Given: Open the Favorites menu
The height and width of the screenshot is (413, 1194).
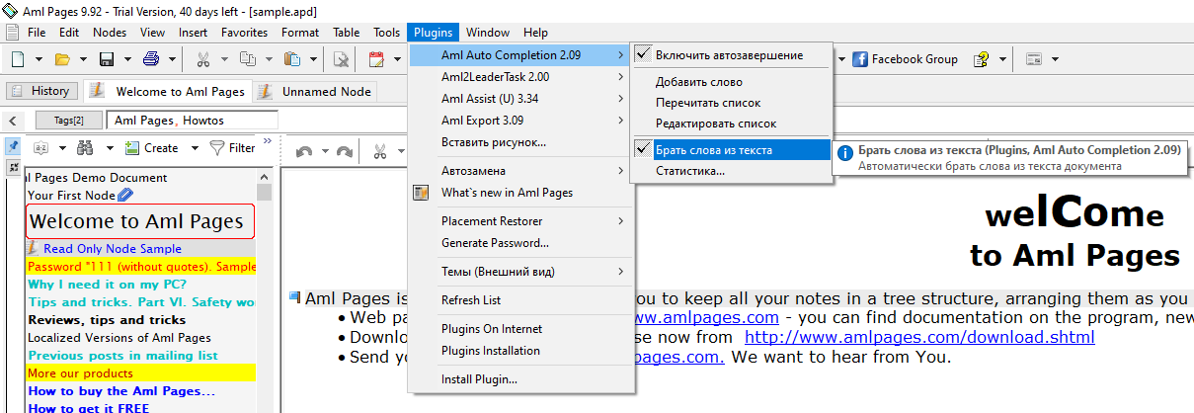Looking at the screenshot, I should point(244,33).
